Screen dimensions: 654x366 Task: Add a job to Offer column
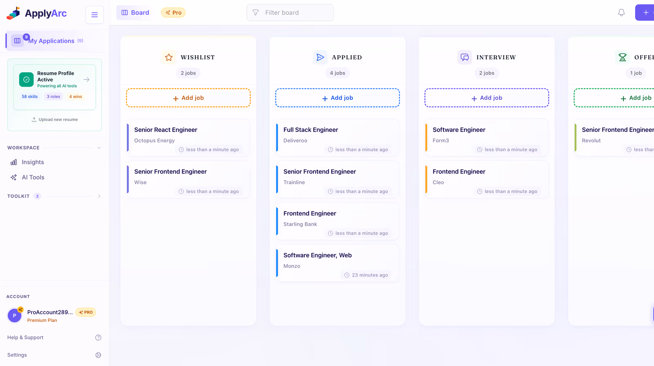[614, 98]
